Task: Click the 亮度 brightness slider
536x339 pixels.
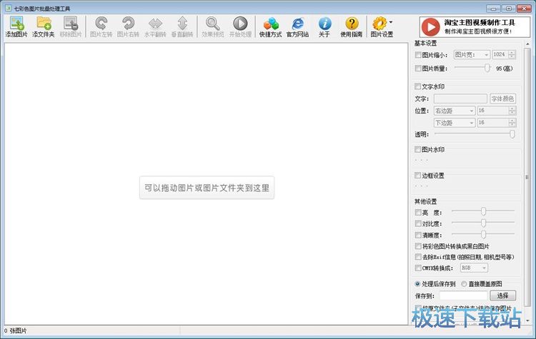Action: pos(482,212)
